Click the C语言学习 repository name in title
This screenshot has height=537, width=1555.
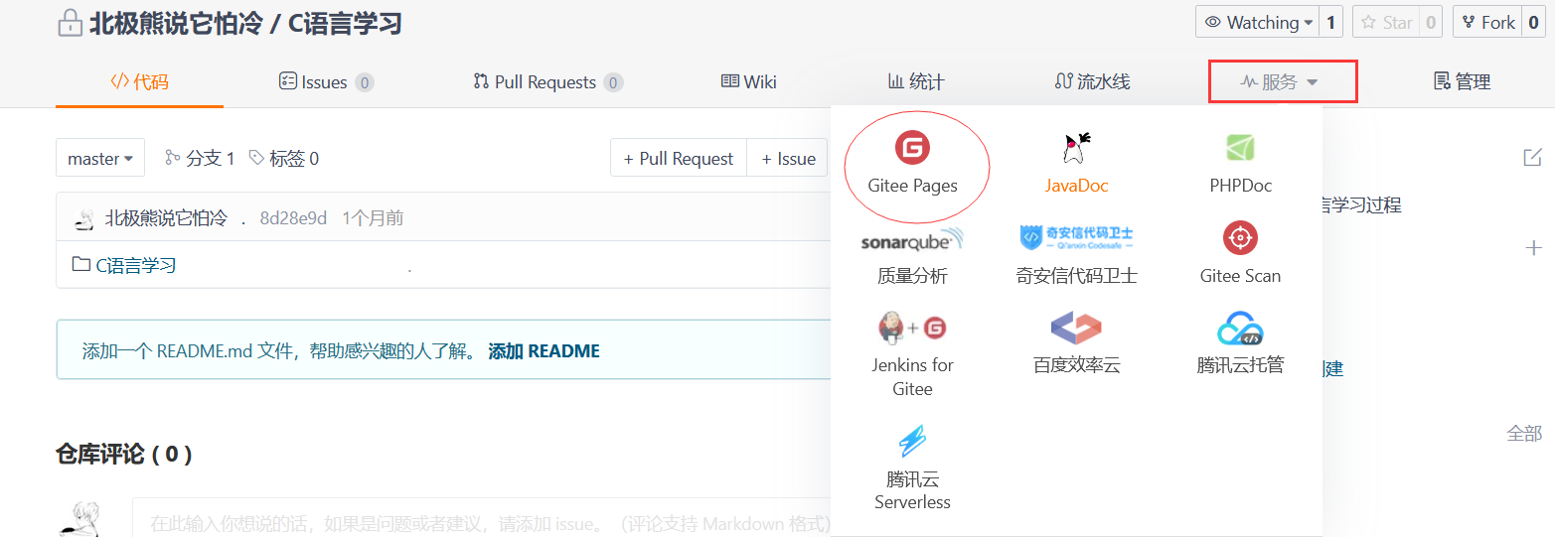click(345, 23)
